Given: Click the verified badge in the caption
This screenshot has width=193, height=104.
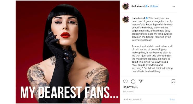Looking at the screenshot, I should click(x=147, y=18).
